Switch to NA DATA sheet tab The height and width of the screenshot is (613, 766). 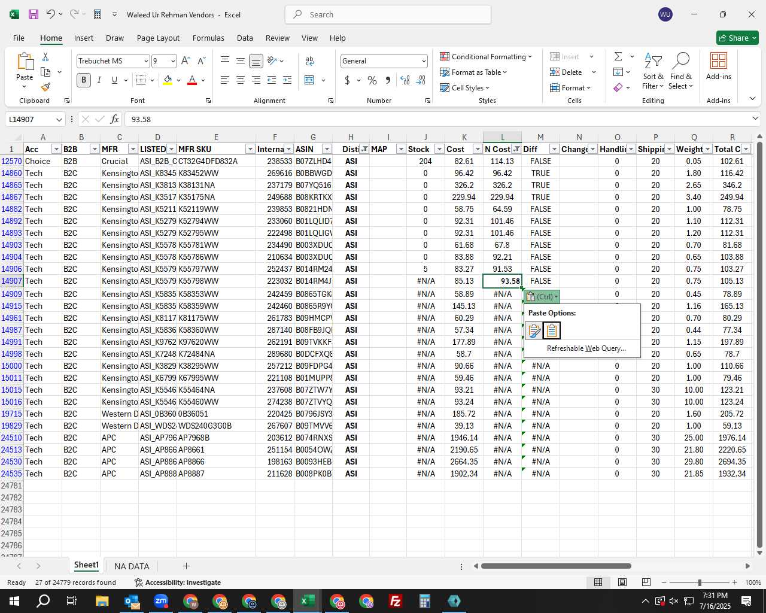point(132,566)
